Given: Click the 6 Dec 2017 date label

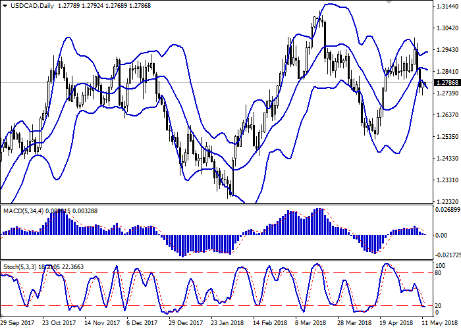Looking at the screenshot, I should click(142, 324).
